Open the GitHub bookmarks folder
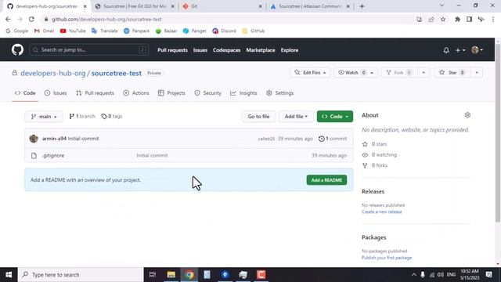This screenshot has height=282, width=501. tap(254, 31)
